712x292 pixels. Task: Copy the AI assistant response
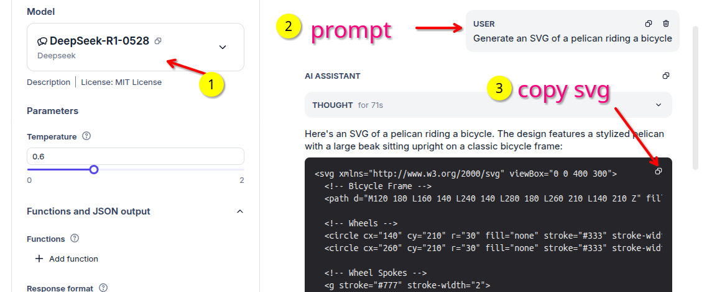pos(666,76)
